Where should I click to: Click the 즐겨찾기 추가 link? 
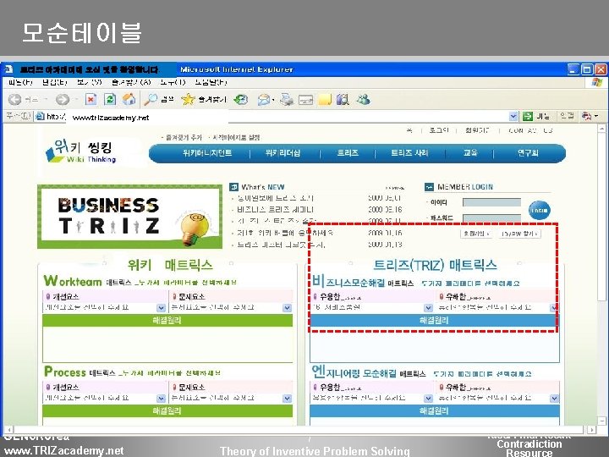182,138
